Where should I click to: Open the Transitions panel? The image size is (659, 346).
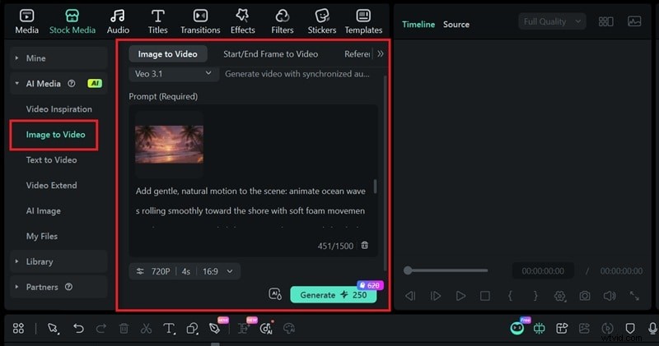(x=200, y=21)
